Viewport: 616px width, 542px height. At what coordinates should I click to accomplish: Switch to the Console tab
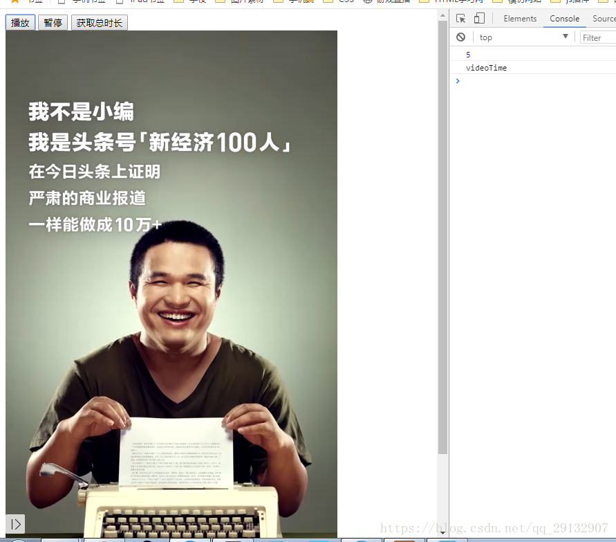point(565,19)
